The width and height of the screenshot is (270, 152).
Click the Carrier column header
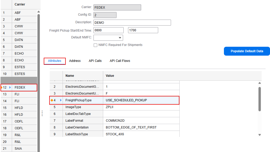pyautogui.click(x=20, y=4)
